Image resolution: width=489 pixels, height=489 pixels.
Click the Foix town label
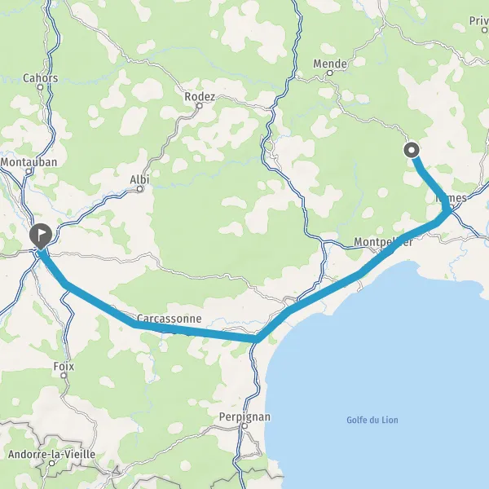[x=64, y=366]
